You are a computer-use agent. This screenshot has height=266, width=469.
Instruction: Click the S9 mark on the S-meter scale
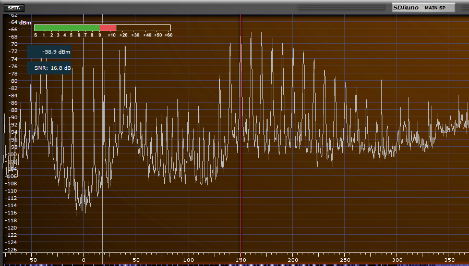100,35
